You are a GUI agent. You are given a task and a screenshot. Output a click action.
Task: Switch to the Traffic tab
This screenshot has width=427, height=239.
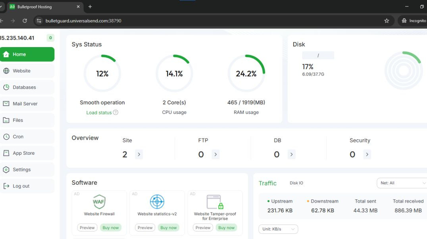pyautogui.click(x=267, y=183)
